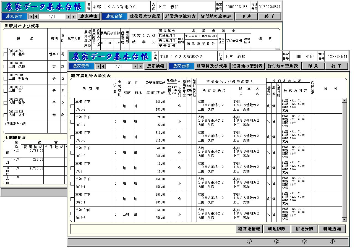Check the box for parcel 2042-5 本郷 仲田
Image resolution: width=355 pixels, height=251 pixels.
pos(72,213)
